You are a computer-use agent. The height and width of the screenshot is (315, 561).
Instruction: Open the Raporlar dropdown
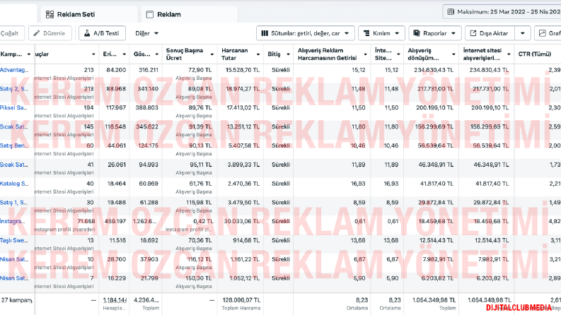coord(435,33)
